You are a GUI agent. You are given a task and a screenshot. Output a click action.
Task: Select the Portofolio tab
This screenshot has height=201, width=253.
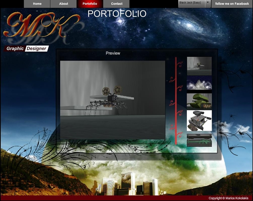pos(90,4)
